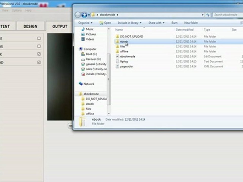Click the pageorder XML document icon
The width and height of the screenshot is (243, 182).
tap(117, 66)
